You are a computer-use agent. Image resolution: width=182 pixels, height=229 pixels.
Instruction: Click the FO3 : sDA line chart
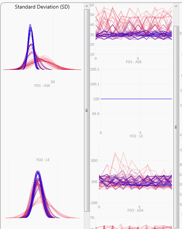click(135, 174)
